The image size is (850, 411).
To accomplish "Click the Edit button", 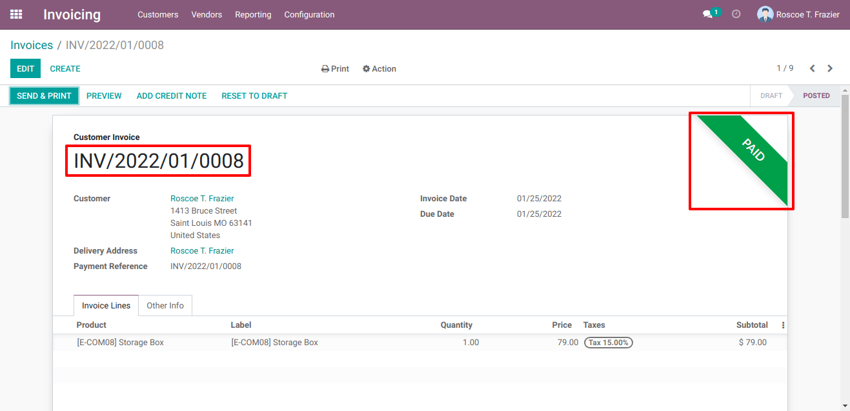I will [x=25, y=68].
